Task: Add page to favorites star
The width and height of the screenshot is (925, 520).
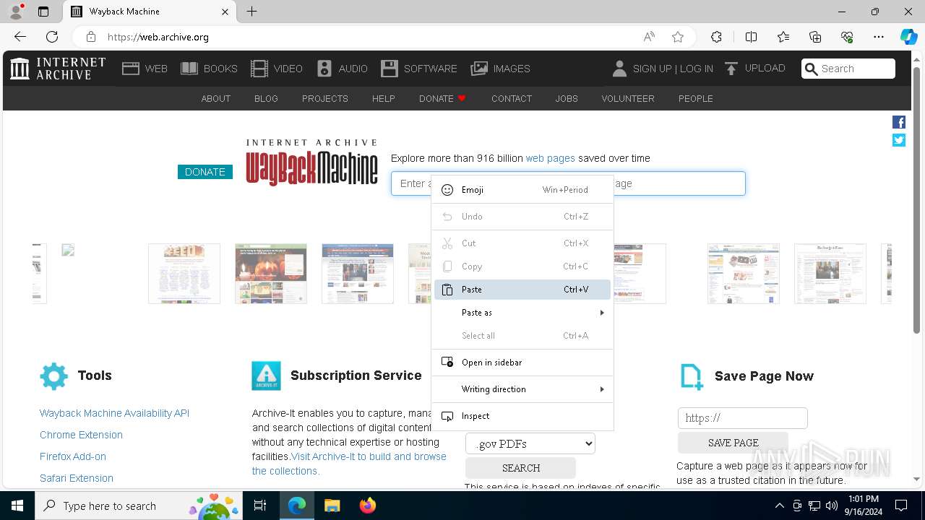Action: point(677,37)
